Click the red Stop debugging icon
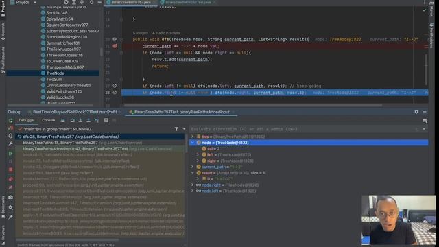This screenshot has height=247, width=439. coord(11,169)
